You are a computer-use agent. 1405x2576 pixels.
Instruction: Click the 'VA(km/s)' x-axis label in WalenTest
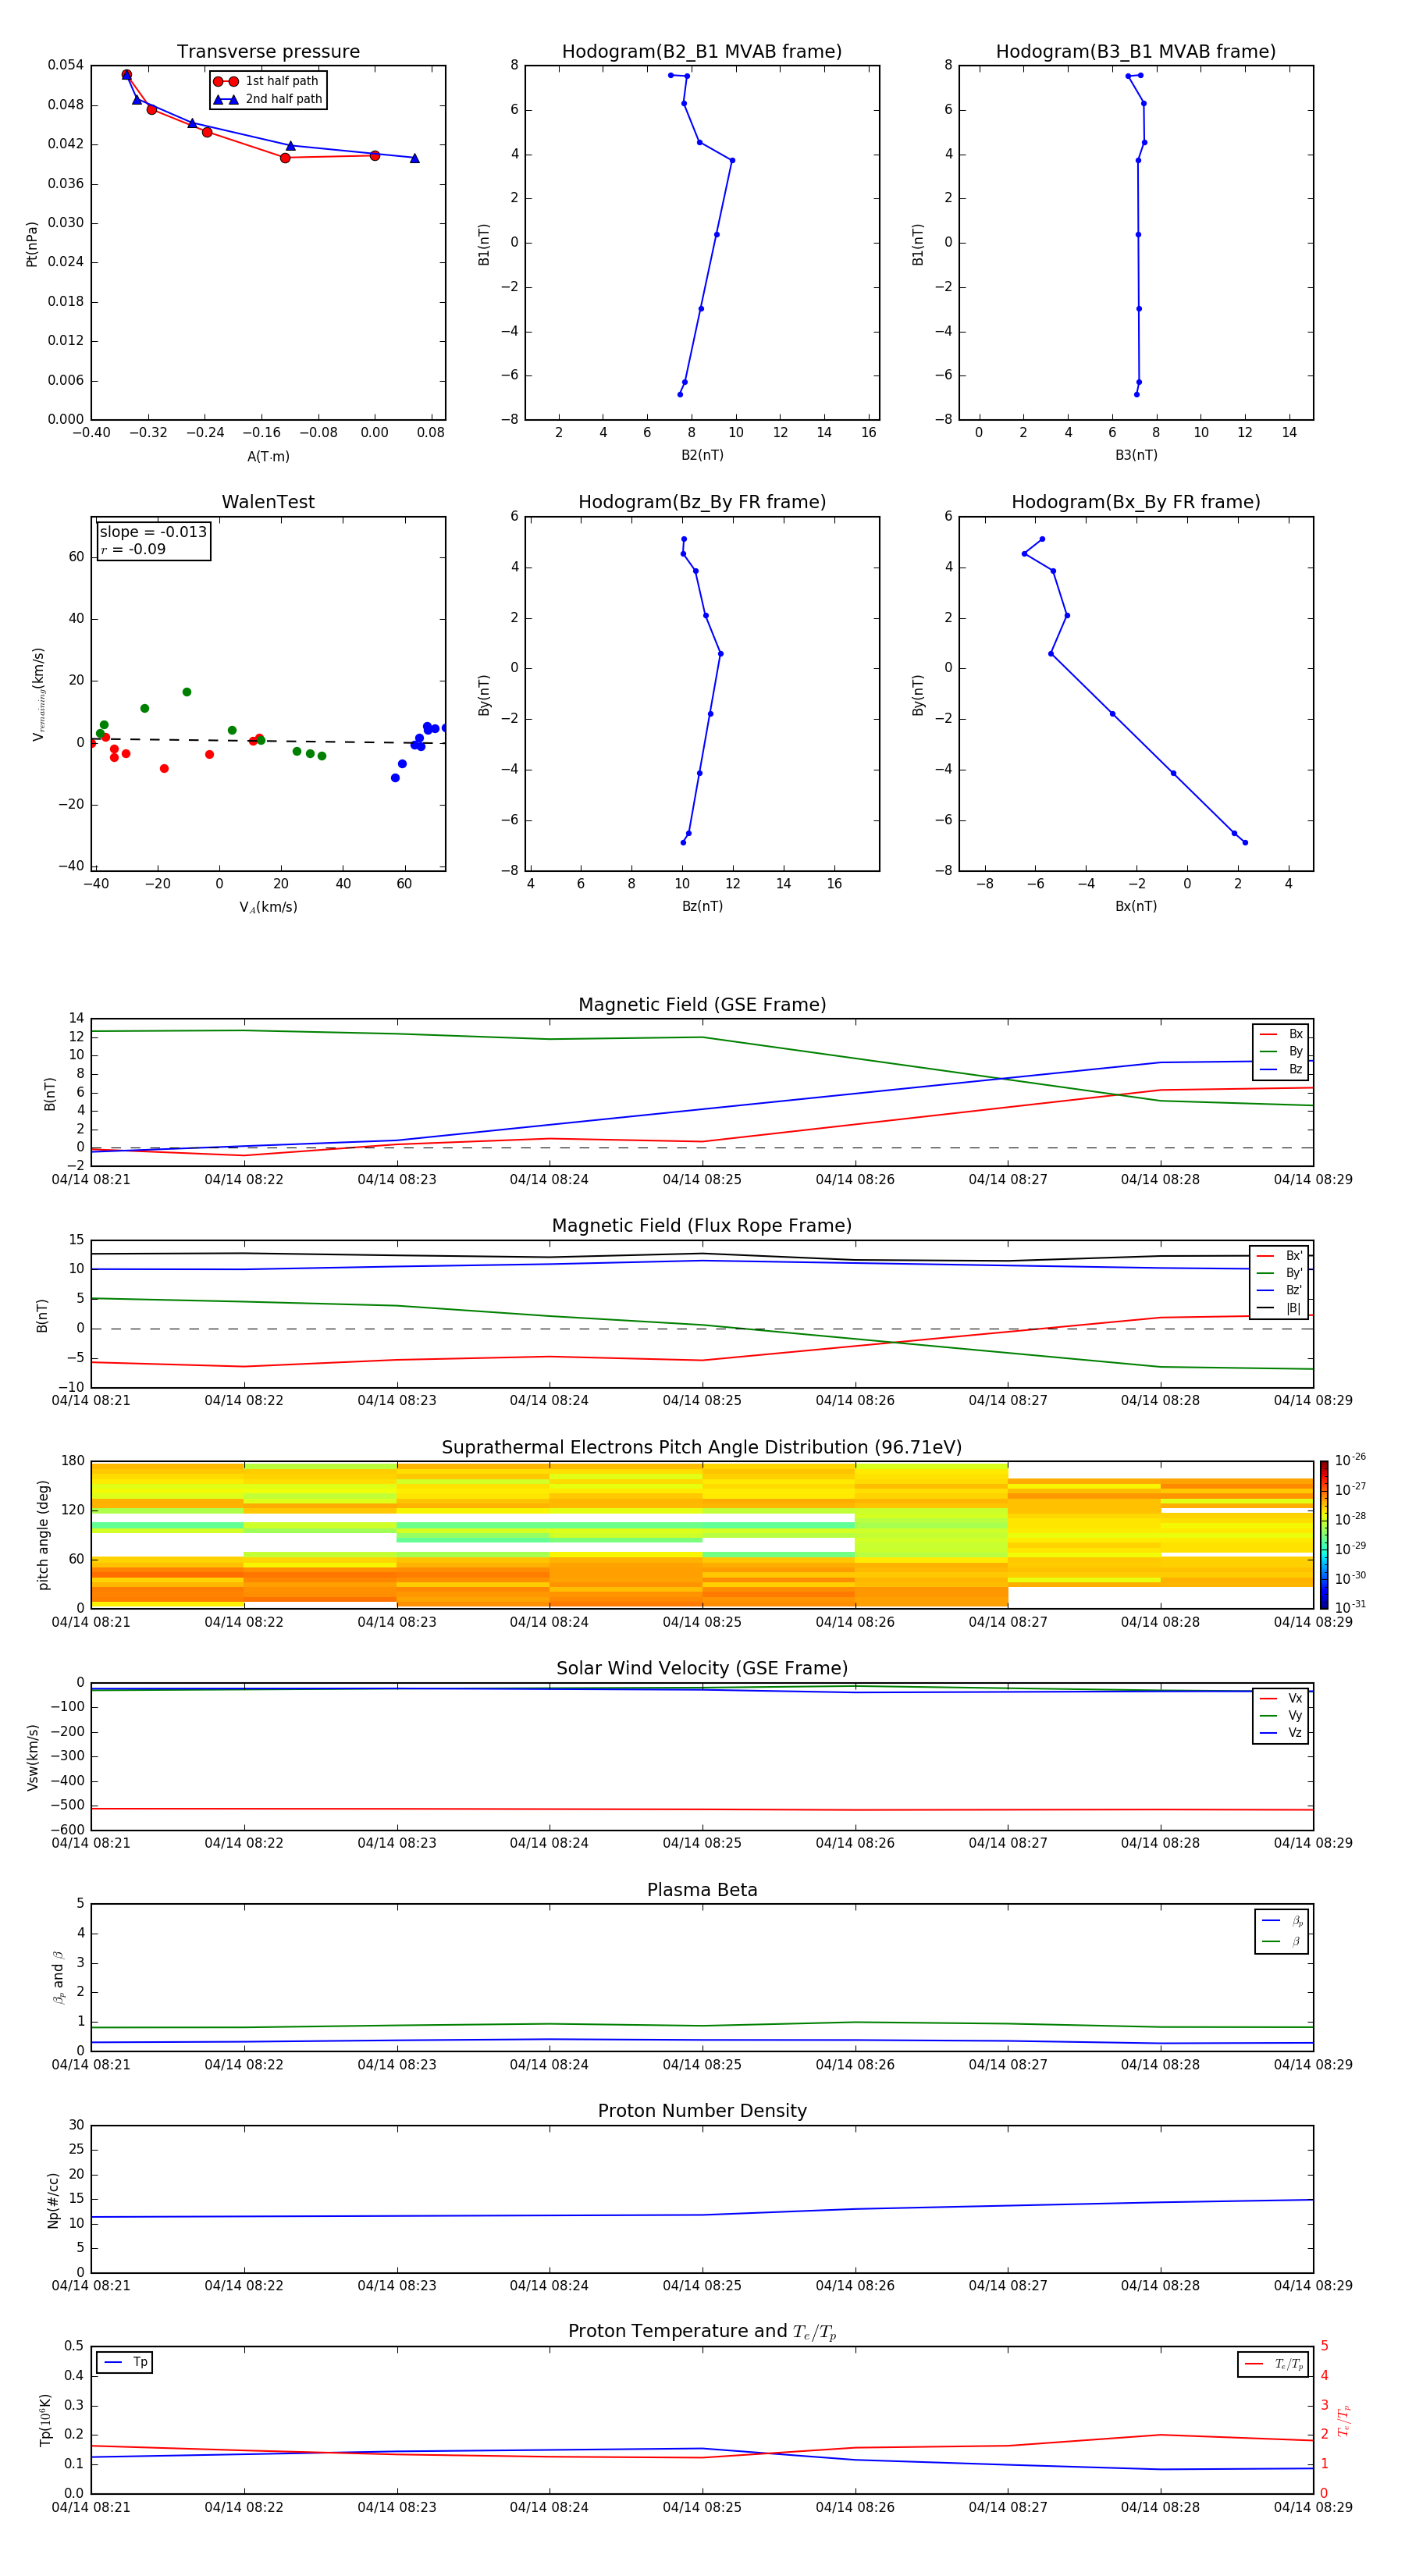pos(268,908)
